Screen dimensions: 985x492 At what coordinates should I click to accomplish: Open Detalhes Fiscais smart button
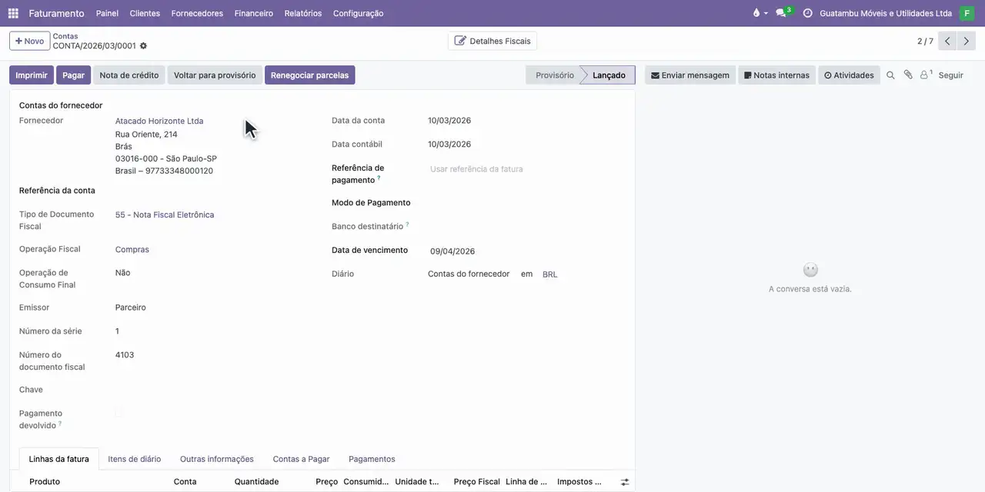tap(492, 41)
